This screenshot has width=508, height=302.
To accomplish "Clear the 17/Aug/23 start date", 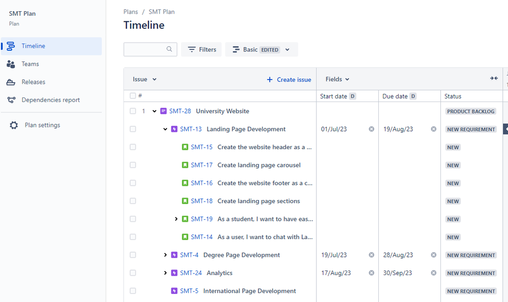I will click(371, 273).
